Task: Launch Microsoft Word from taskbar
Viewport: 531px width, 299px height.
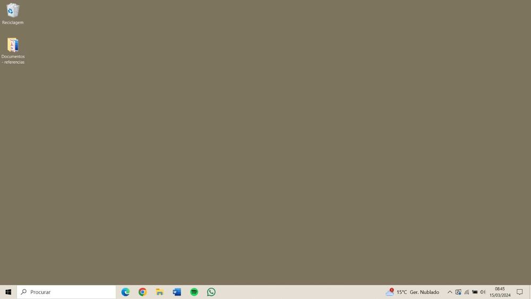Action: (x=177, y=292)
